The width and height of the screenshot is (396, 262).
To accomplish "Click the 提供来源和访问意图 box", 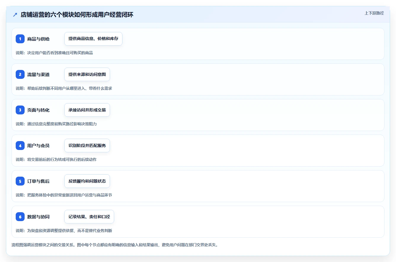I will tap(87, 74).
